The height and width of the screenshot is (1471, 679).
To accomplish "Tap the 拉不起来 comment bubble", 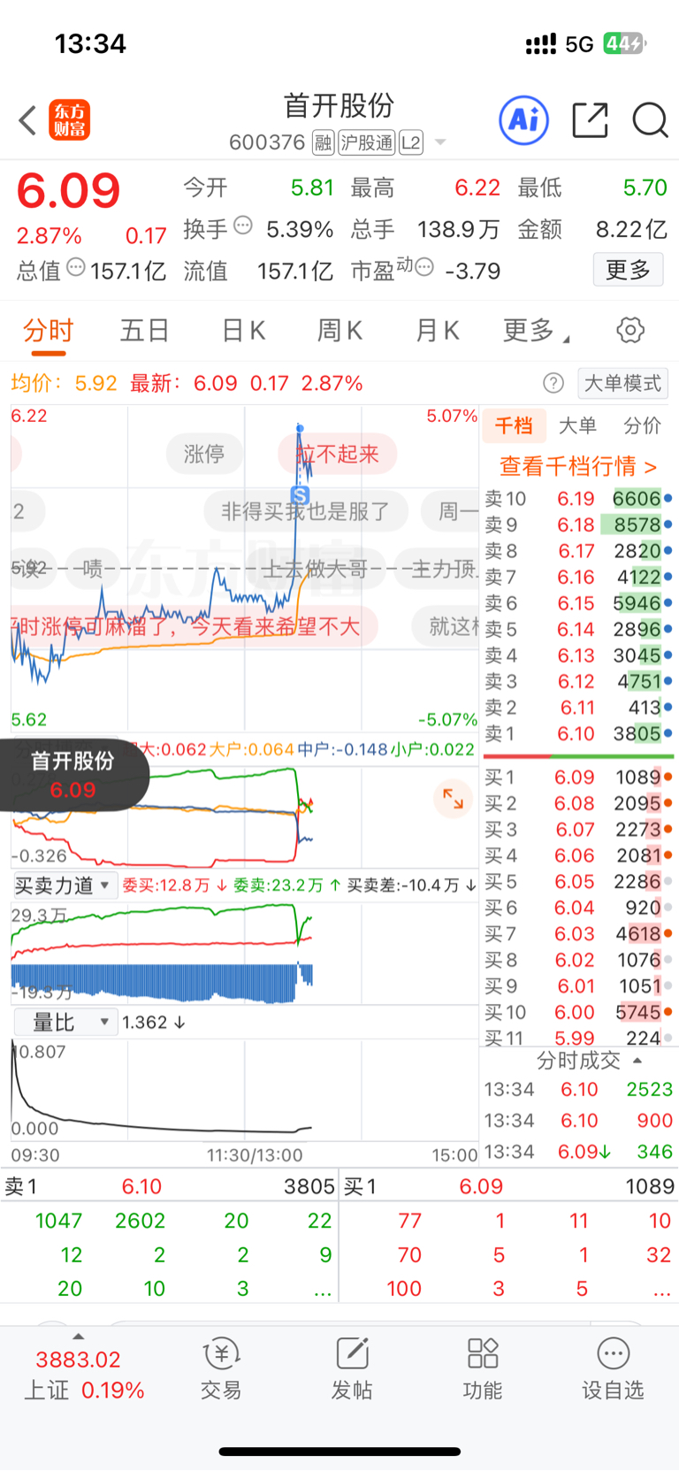I will pyautogui.click(x=338, y=454).
